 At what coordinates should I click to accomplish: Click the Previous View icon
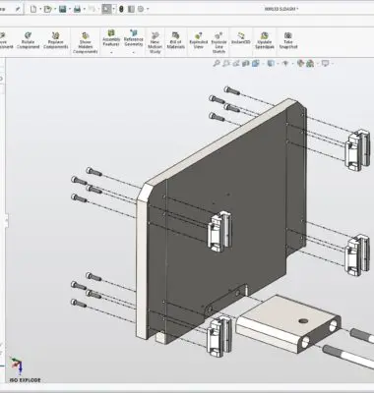[x=236, y=64]
